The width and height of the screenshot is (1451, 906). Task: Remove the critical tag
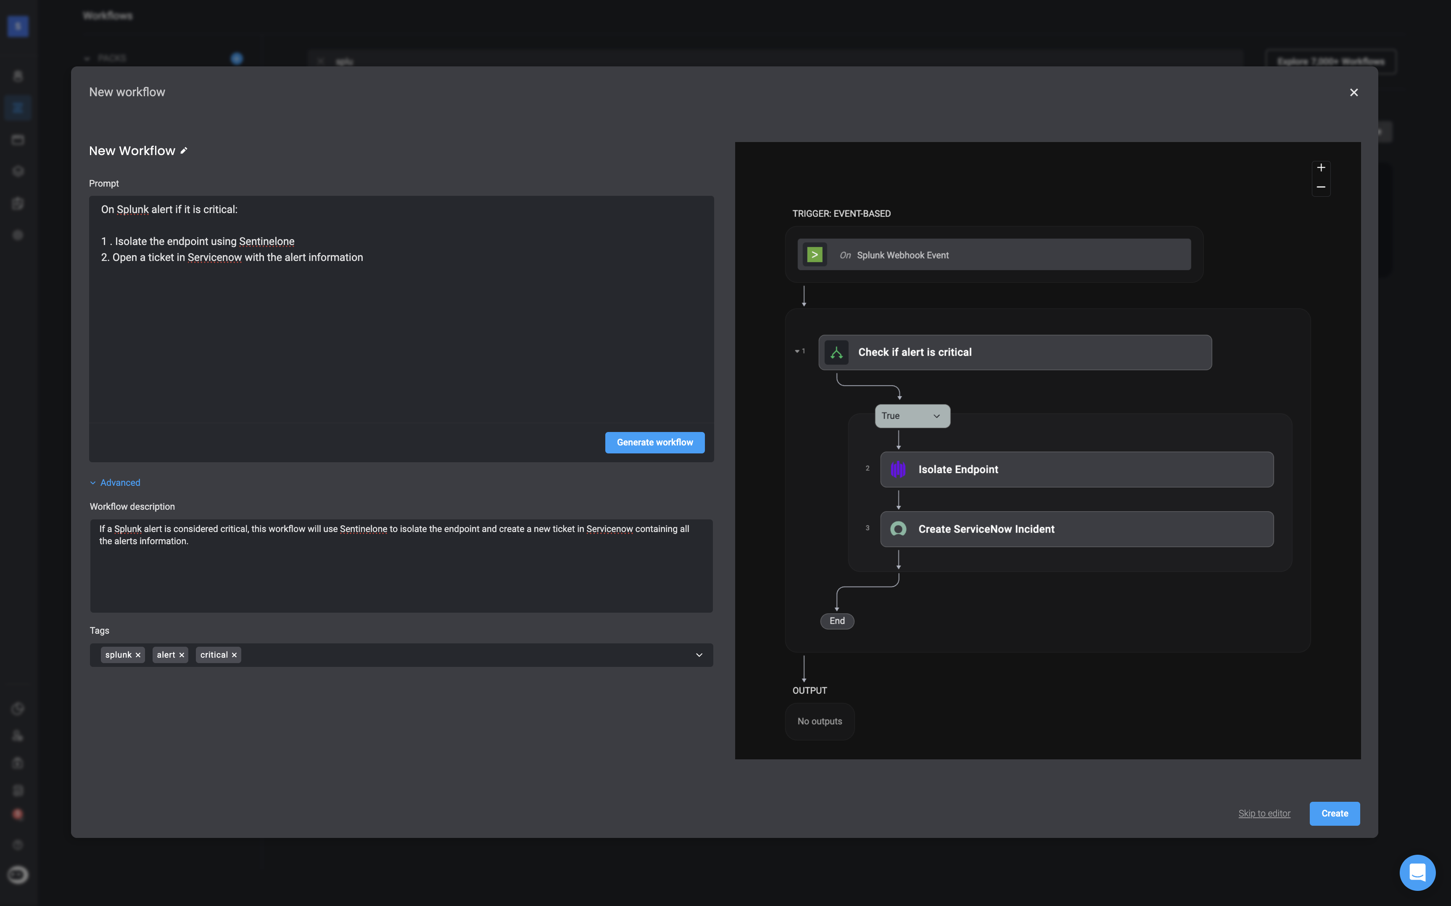(x=235, y=655)
